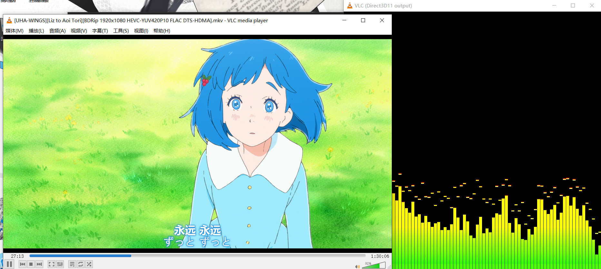Image resolution: width=601 pixels, height=269 pixels.
Task: Click the seek bar to jump ahead
Action: [197, 256]
